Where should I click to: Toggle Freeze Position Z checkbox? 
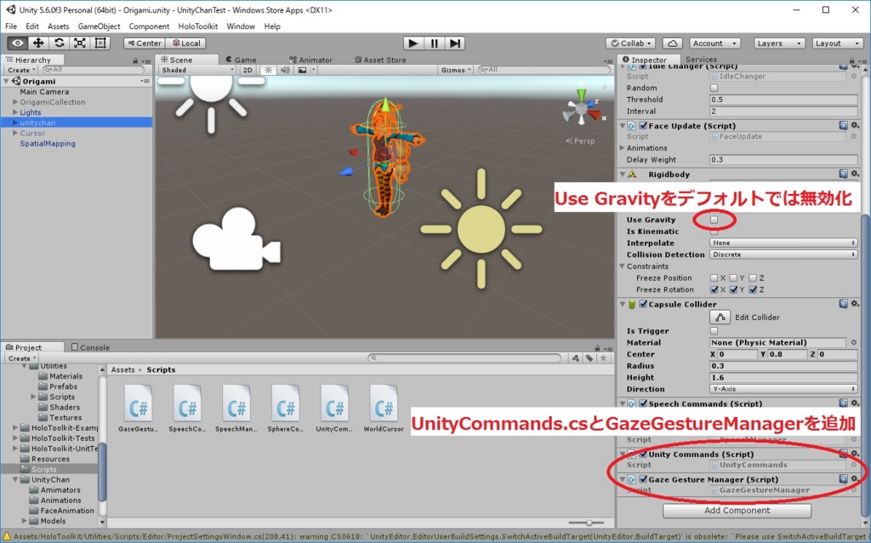pyautogui.click(x=753, y=278)
